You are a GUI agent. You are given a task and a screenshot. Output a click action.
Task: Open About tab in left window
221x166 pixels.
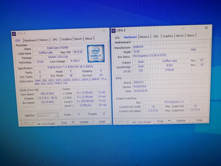point(89,38)
